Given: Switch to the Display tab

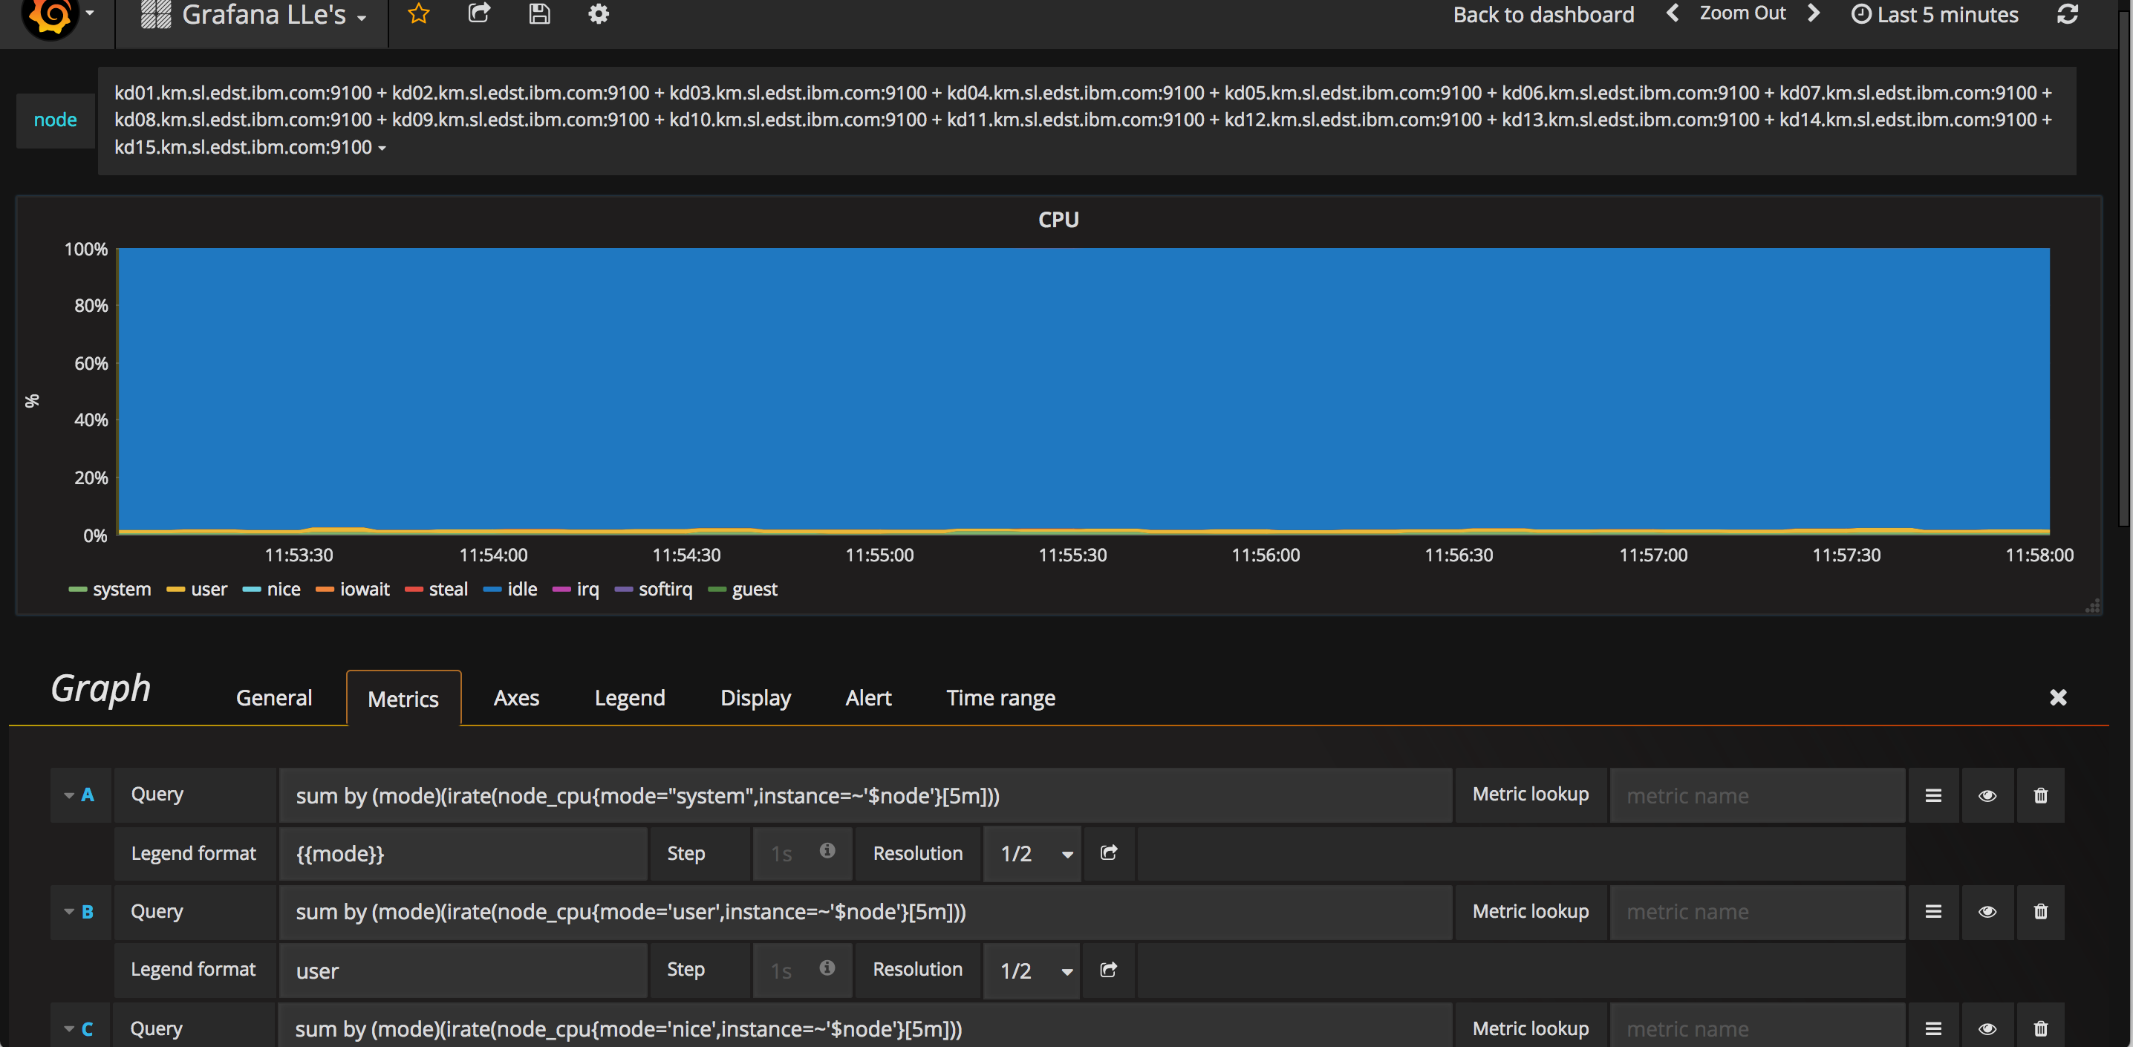Looking at the screenshot, I should (755, 698).
